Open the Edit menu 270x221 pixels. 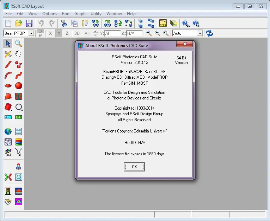click(20, 14)
